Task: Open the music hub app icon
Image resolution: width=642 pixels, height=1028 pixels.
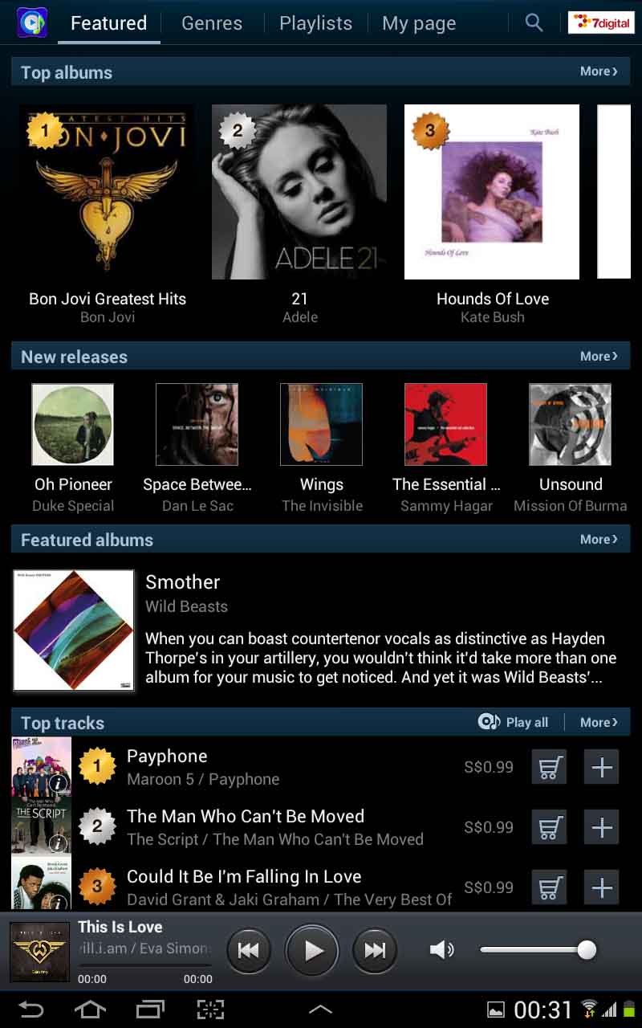Action: click(32, 22)
